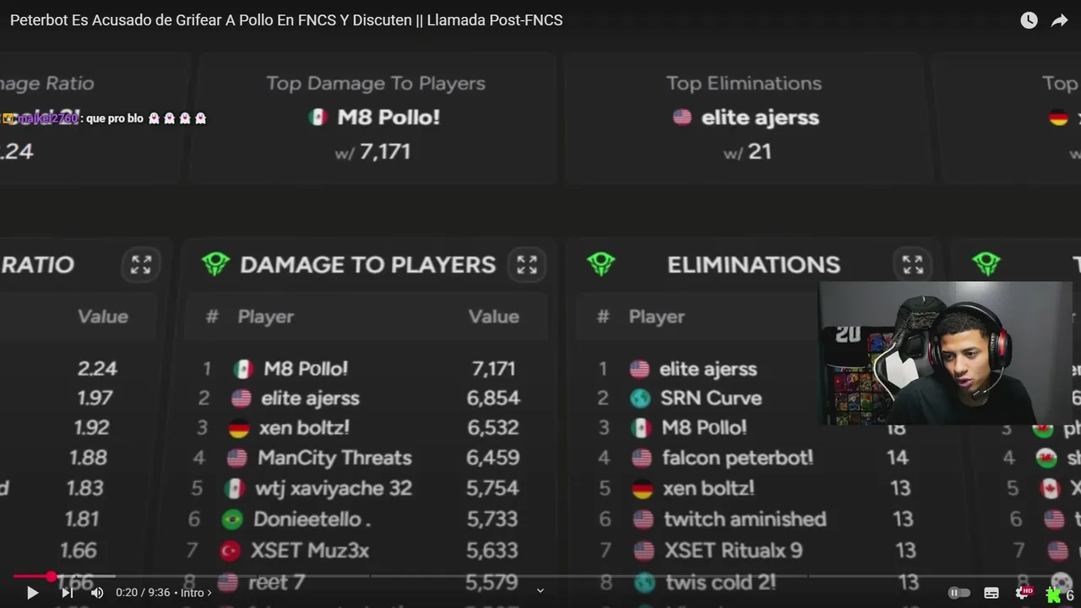
Task: Skip to the next video
Action: [67, 593]
